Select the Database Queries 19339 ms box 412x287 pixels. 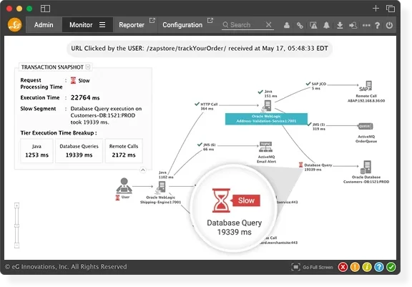pyautogui.click(x=79, y=151)
